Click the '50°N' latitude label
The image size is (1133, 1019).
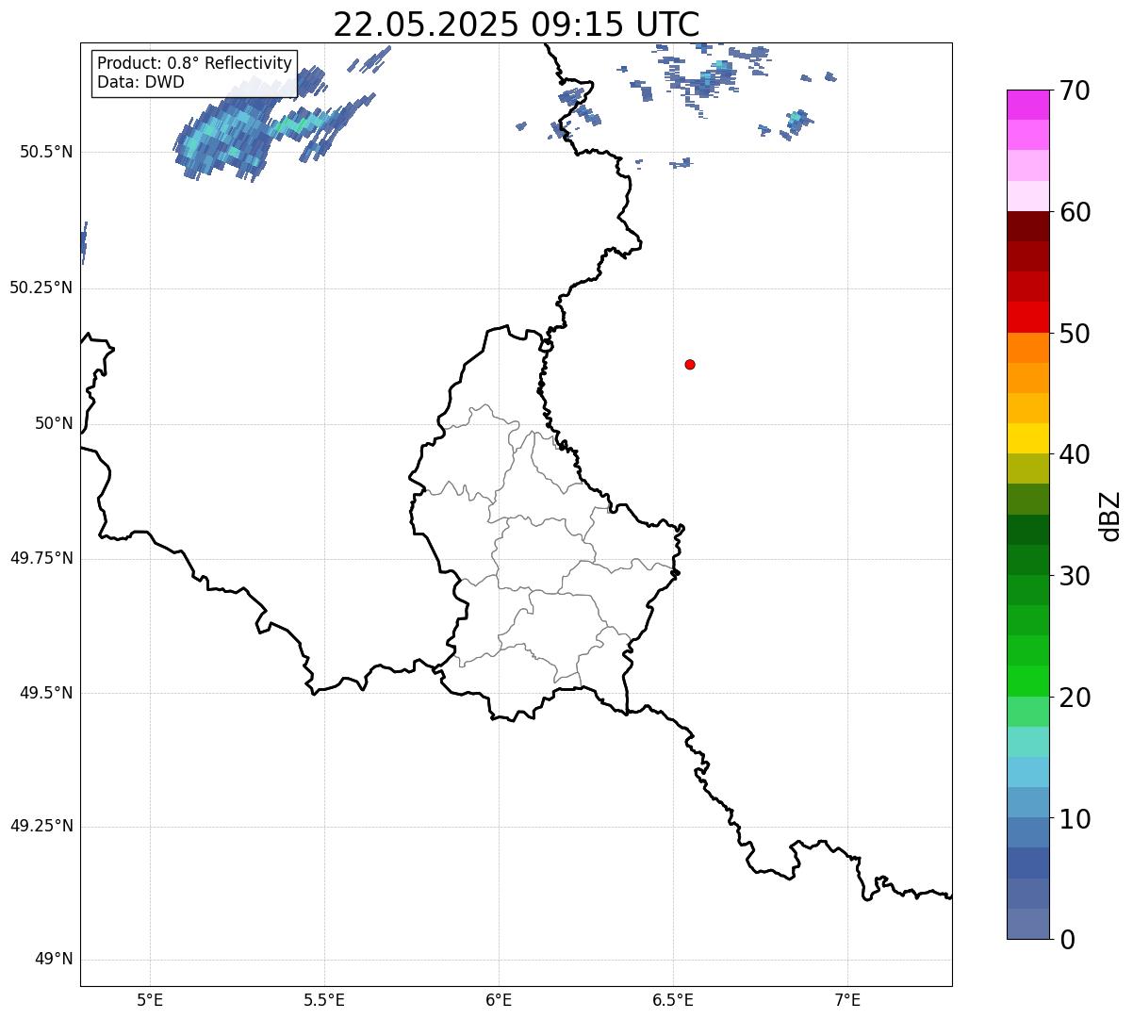[55, 423]
